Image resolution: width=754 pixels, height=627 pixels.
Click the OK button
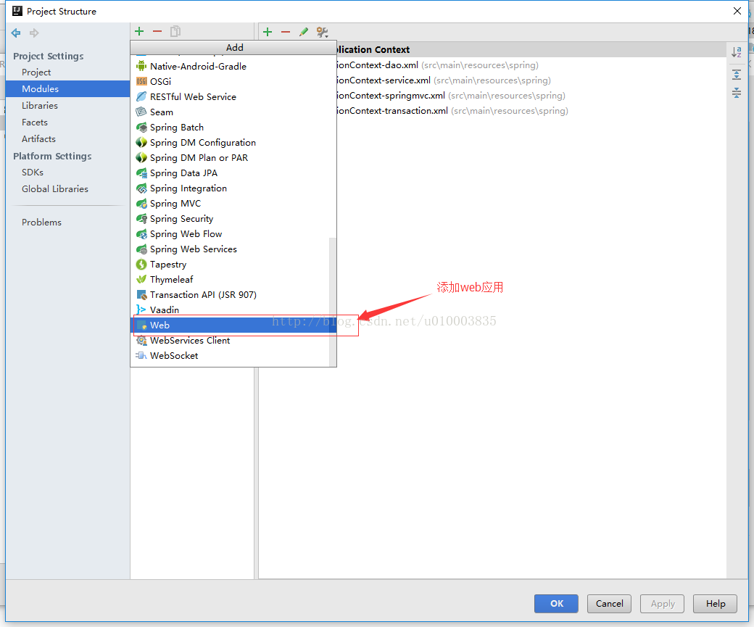556,603
